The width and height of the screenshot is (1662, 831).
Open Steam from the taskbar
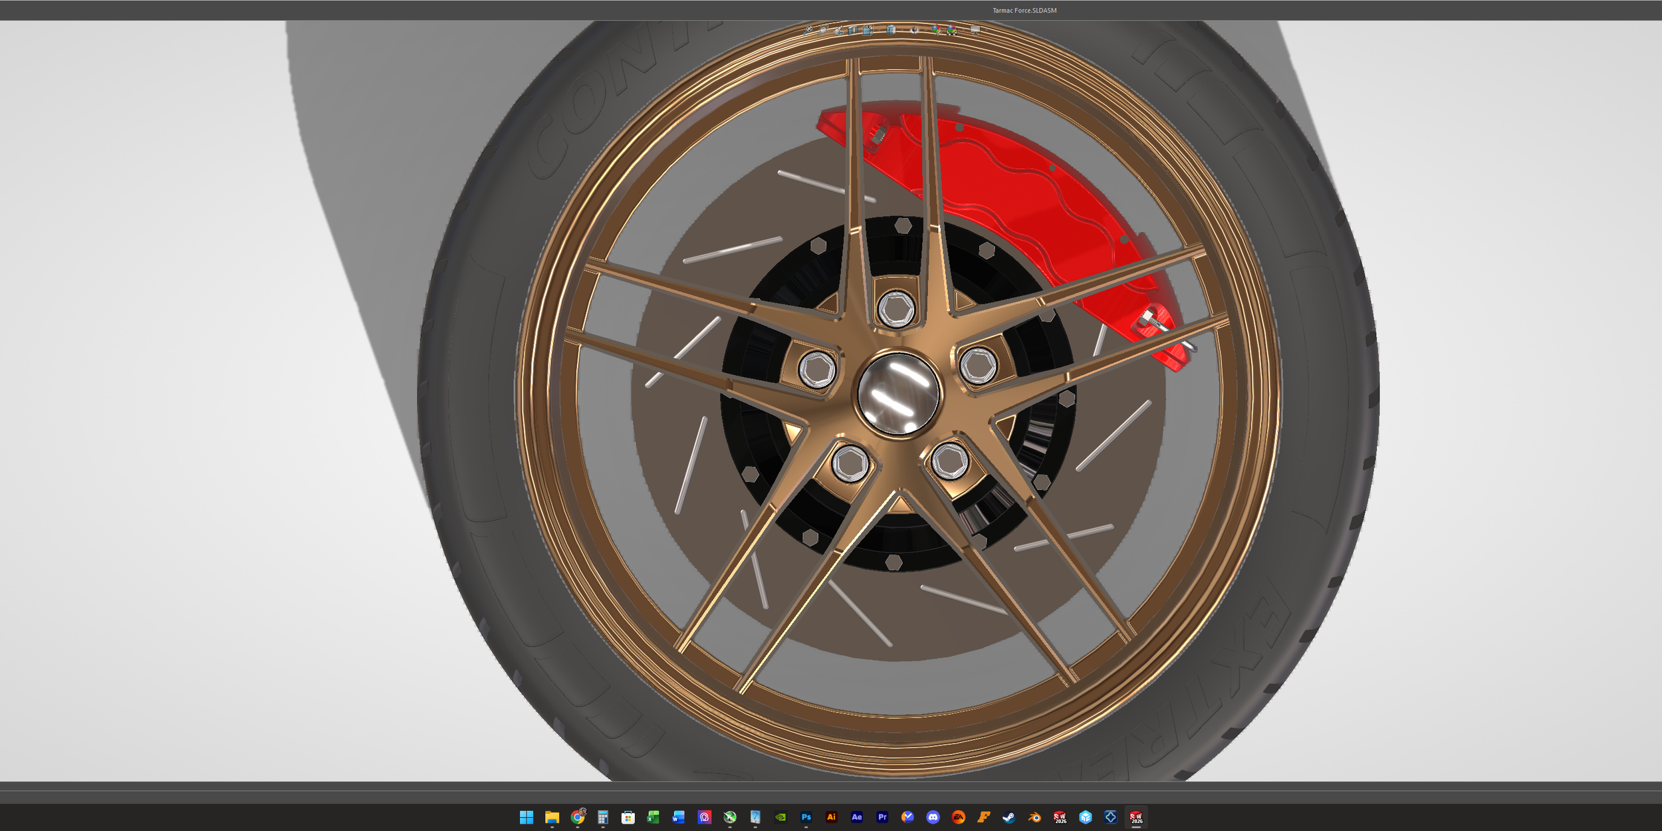(1009, 817)
